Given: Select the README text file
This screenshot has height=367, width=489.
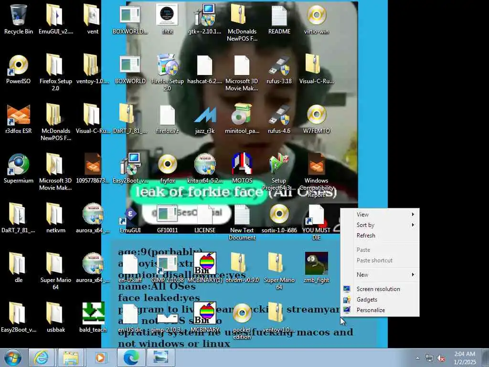Looking at the screenshot, I should (x=279, y=19).
